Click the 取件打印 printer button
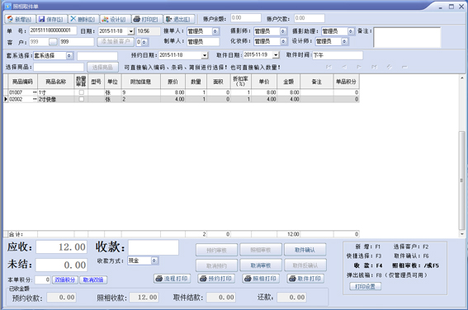The image size is (468, 310). pyautogui.click(x=305, y=279)
